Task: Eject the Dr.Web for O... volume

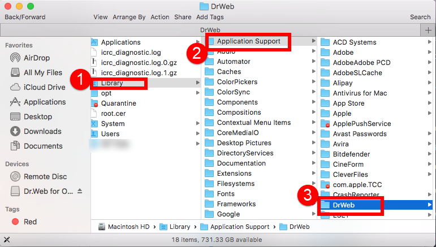Action: click(x=80, y=191)
